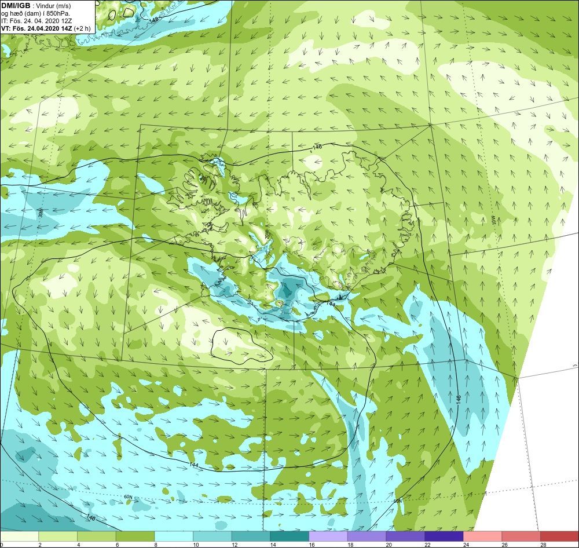Click legend tick value "12"
The image size is (579, 548).
point(234,545)
